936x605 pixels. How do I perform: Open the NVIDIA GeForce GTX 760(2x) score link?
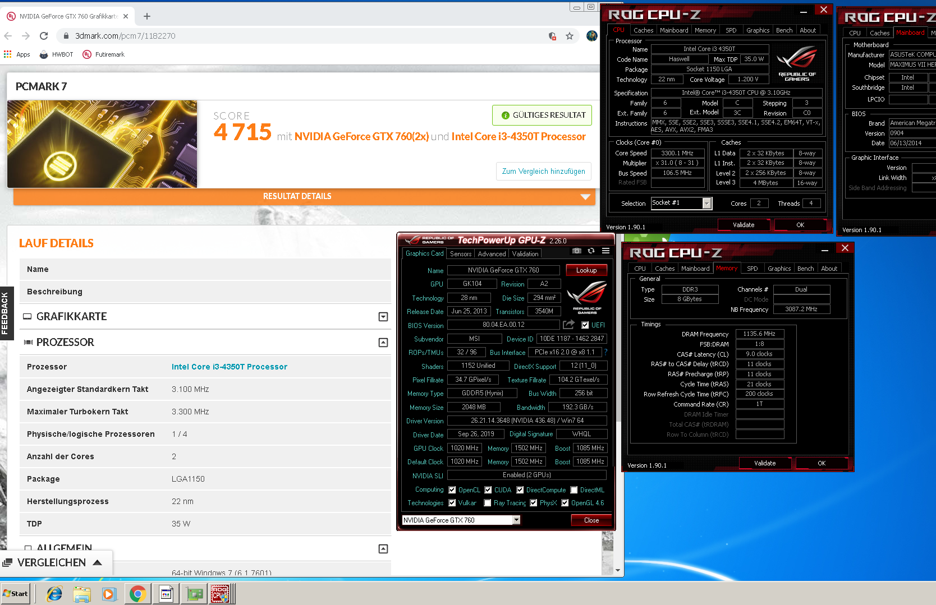[x=361, y=137]
